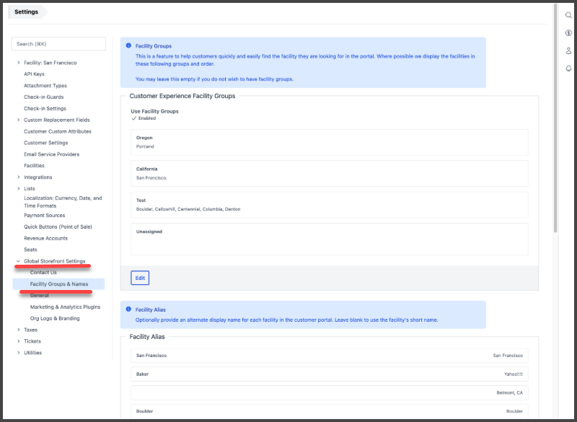Expand the Utilities section in sidebar
Viewport: 577px width, 422px height.
click(19, 353)
